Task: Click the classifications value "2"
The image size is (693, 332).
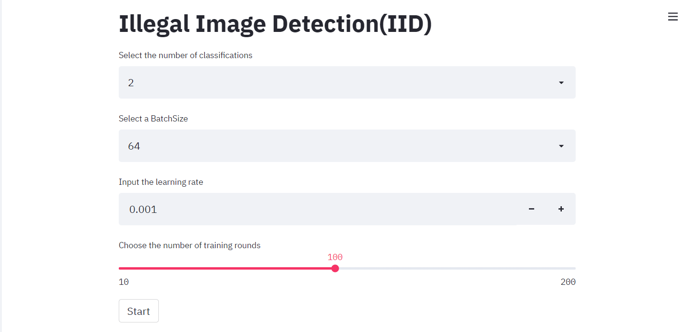Action: [131, 83]
